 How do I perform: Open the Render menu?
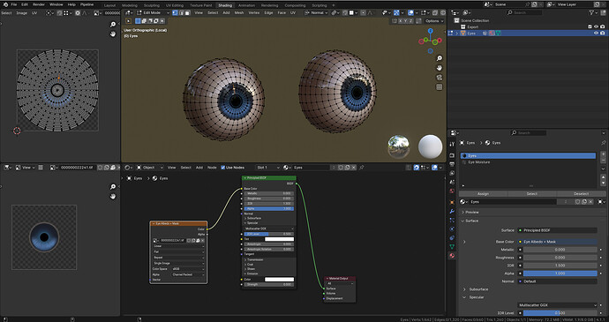pyautogui.click(x=39, y=4)
